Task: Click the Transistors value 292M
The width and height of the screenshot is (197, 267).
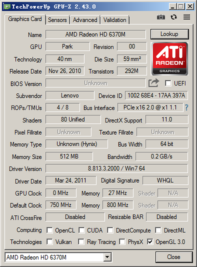Action: coord(132,71)
